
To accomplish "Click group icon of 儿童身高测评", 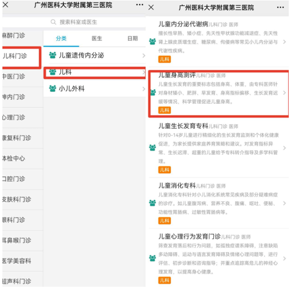I will (x=153, y=92).
